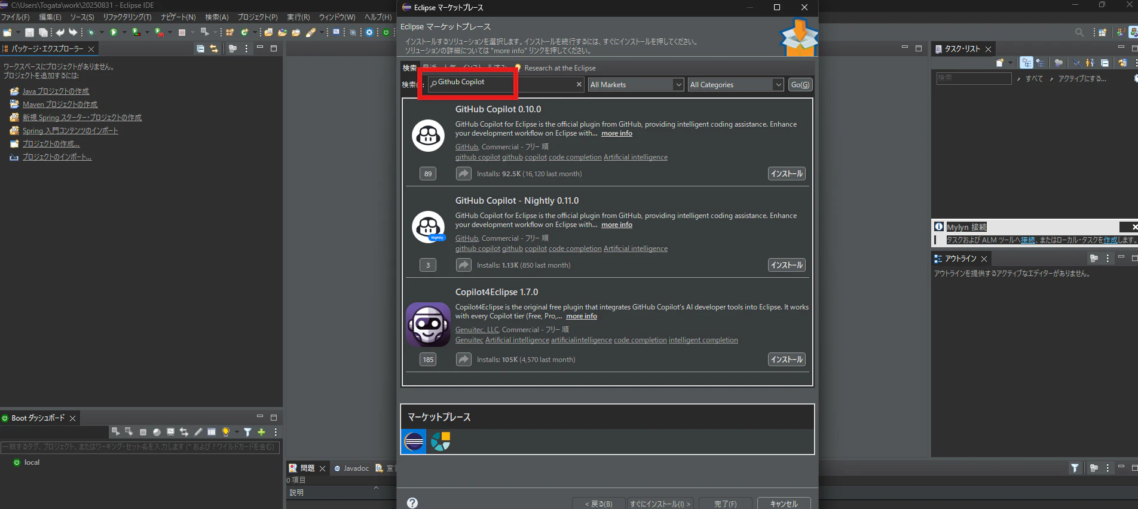Click the Go(G) search button
The height and width of the screenshot is (509, 1138).
(x=800, y=85)
